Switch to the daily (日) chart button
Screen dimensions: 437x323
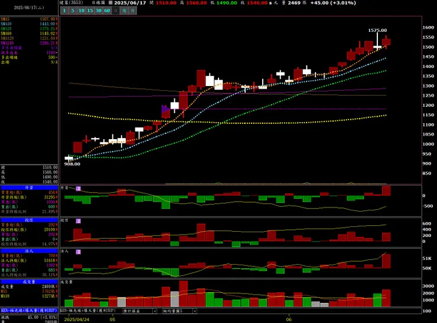[116, 11]
